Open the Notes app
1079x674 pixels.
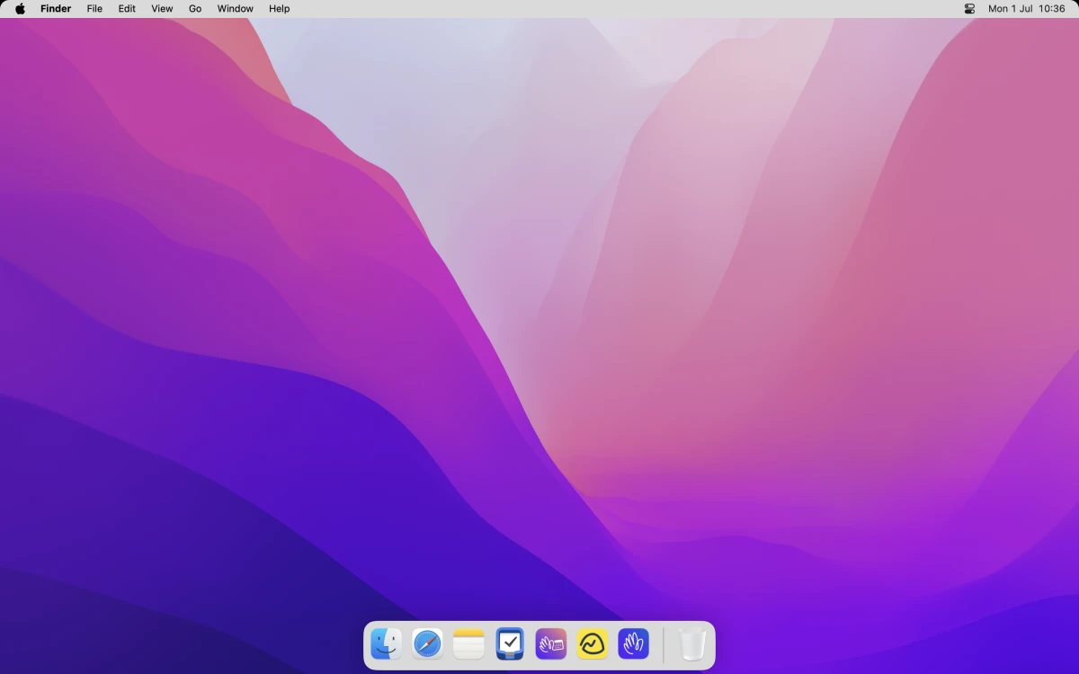(468, 643)
